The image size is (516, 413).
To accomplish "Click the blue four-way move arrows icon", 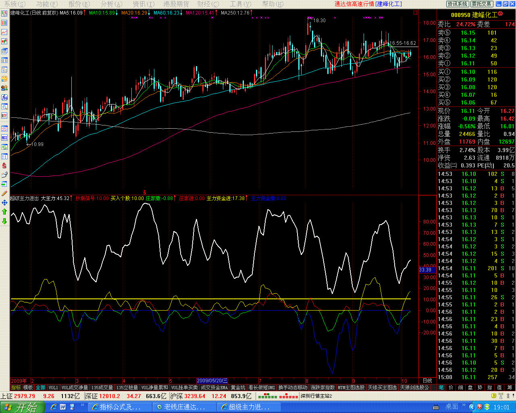I will (4, 202).
